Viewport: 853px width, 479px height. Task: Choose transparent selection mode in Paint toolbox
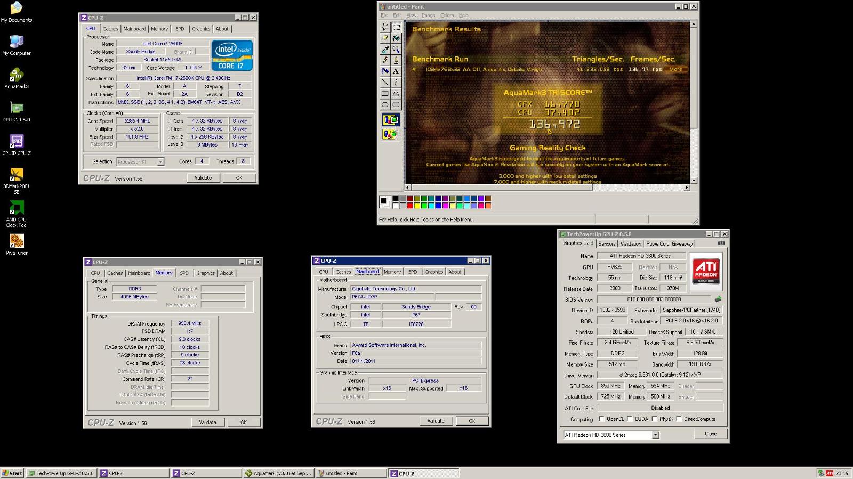(390, 134)
